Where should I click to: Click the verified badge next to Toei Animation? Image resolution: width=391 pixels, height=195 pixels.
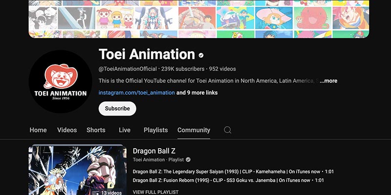click(201, 56)
